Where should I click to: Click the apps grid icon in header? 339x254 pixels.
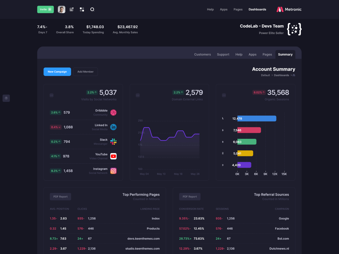click(82, 9)
